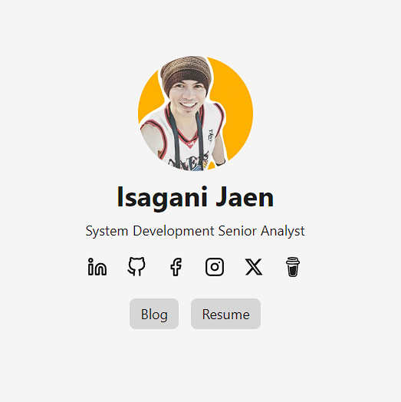Open the Instagram camera icon
The height and width of the screenshot is (402, 401).
pos(215,267)
